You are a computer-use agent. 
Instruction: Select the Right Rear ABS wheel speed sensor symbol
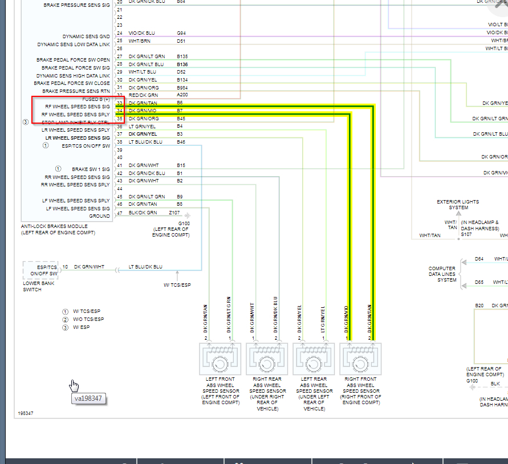(267, 359)
